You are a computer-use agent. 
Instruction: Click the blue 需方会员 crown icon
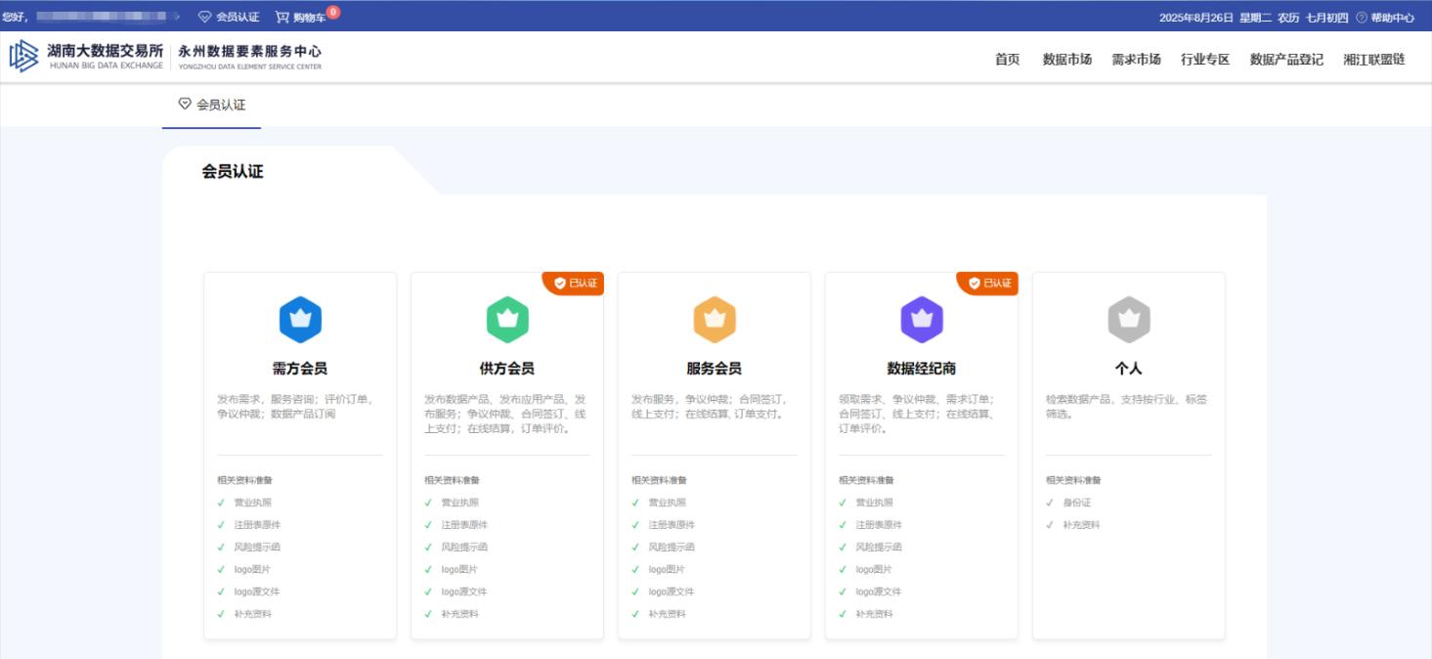(x=300, y=320)
